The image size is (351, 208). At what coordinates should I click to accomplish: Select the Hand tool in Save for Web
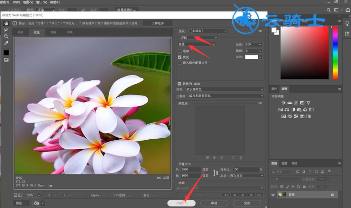6,23
